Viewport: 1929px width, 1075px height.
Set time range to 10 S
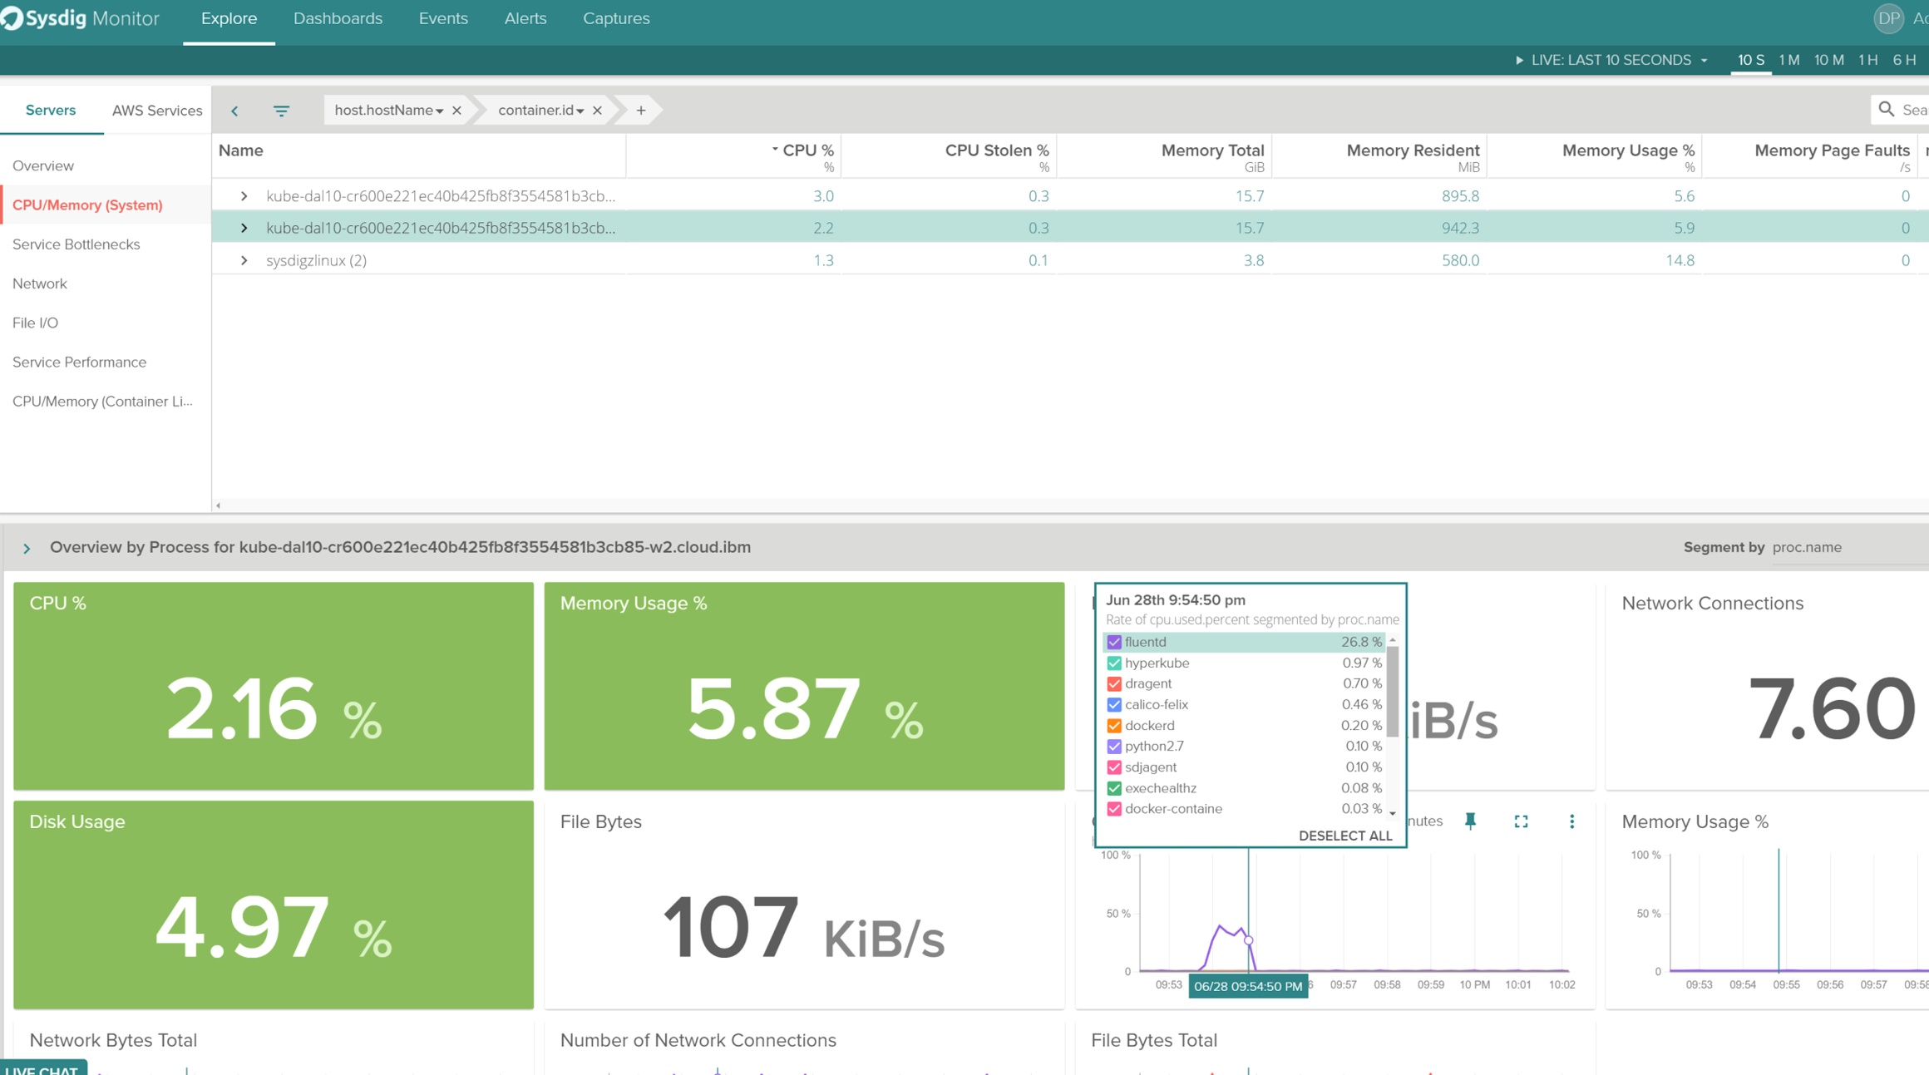[1750, 60]
